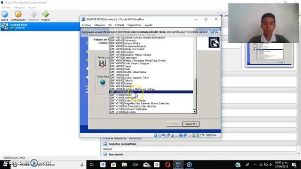Select GMT+08:00 Perth entry
The image size is (301, 169).
(151, 69)
